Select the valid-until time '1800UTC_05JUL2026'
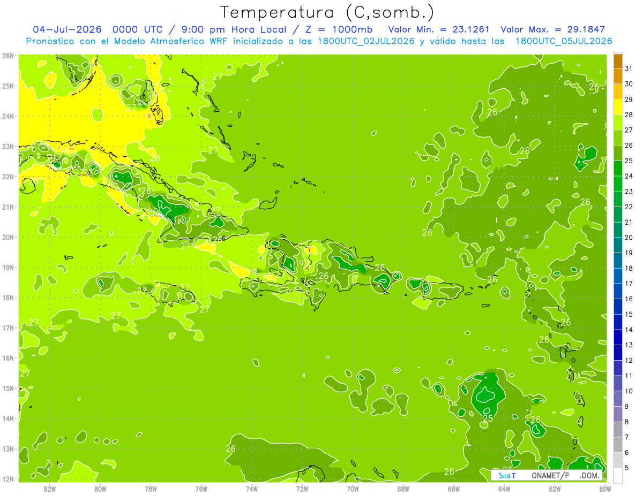 [x=563, y=41]
